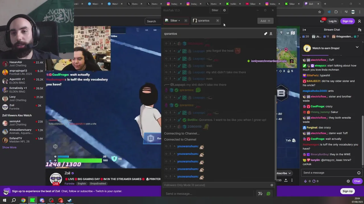Open HasanAbi channel in sidebar
This screenshot has width=364, height=204.
click(23, 64)
